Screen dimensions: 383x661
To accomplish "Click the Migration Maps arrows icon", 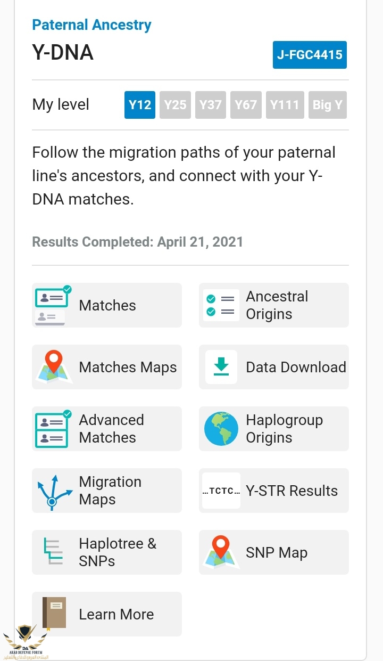I will 53,491.
